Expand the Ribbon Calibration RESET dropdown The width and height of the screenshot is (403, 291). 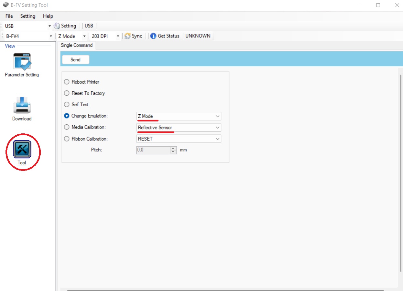179,139
